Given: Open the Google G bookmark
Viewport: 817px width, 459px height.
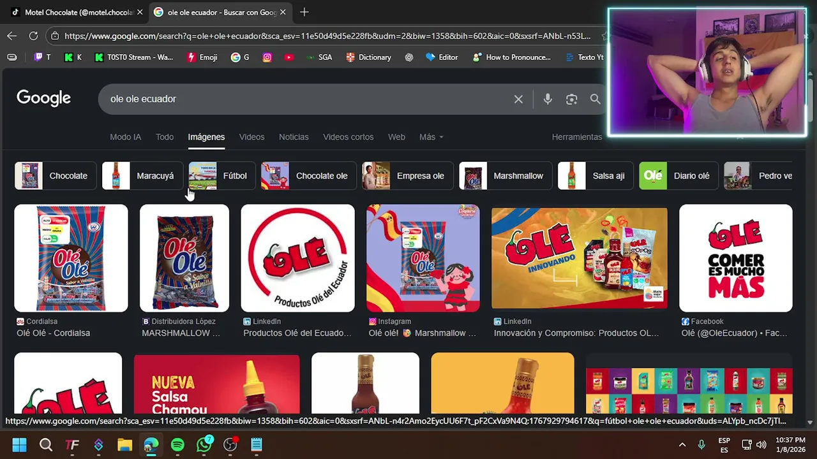Looking at the screenshot, I should tap(240, 57).
